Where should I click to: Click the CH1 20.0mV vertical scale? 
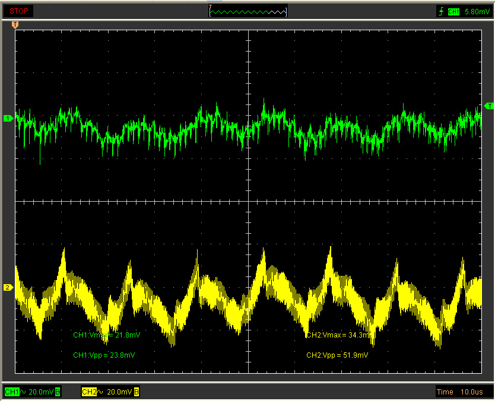point(41,392)
